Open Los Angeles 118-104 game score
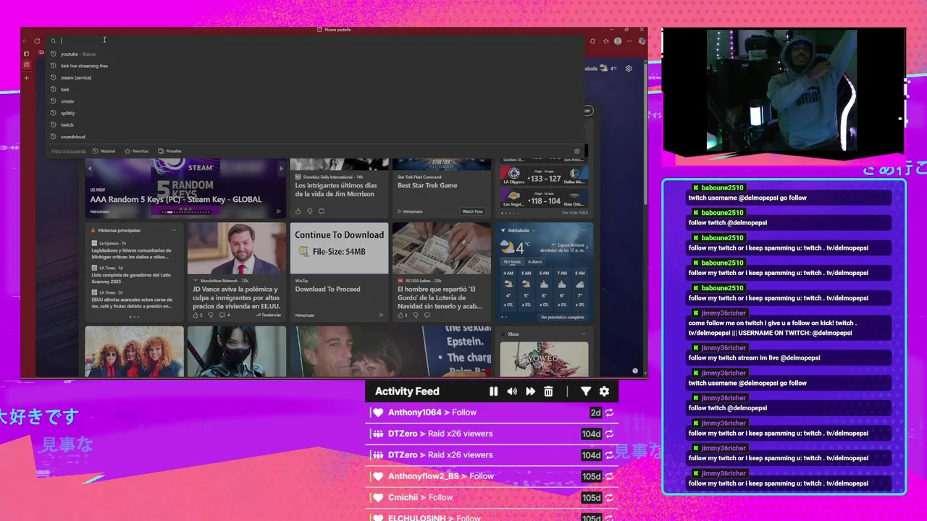 (544, 198)
